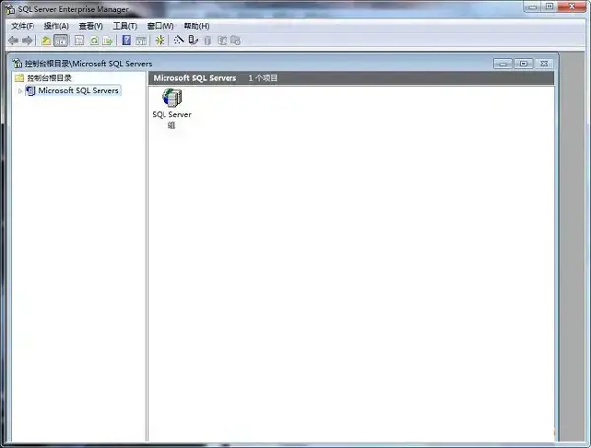Select Microsoft SQL Servers label in the tree

click(x=79, y=90)
